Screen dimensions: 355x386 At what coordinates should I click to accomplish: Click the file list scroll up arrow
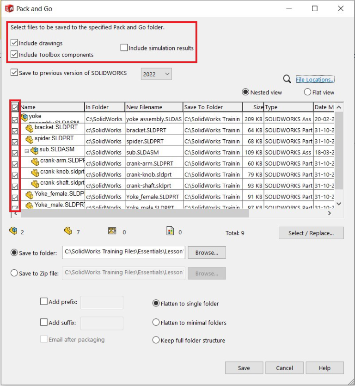click(339, 107)
